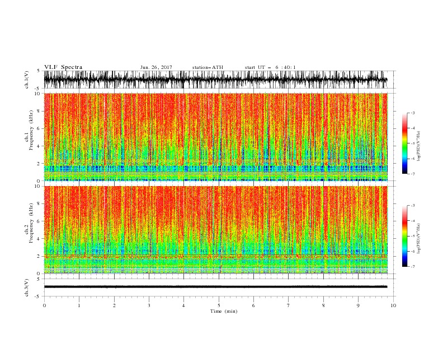Click the 'VLF Spectra' title text

(x=63, y=67)
